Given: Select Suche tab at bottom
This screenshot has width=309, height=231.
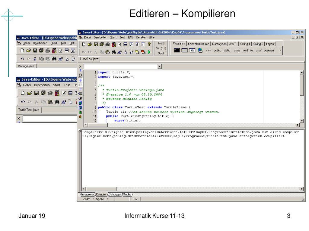Looking at the screenshot, I should (x=127, y=195).
